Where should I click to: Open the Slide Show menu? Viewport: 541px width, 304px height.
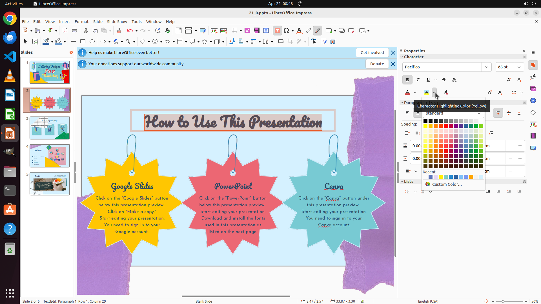[x=117, y=22]
